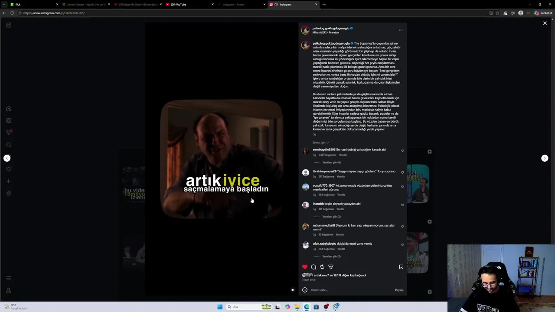Open semihaydin5506's profile avatar

pos(306,151)
